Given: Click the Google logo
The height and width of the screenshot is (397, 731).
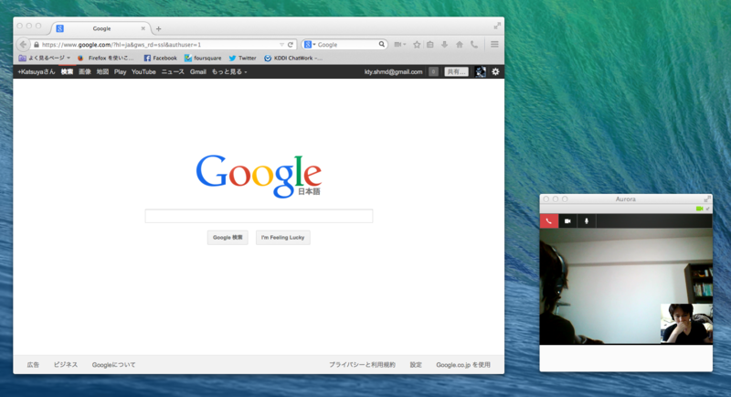Looking at the screenshot, I should pyautogui.click(x=259, y=176).
